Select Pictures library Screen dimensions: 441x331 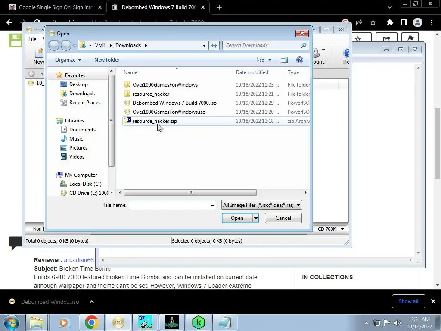tap(78, 147)
